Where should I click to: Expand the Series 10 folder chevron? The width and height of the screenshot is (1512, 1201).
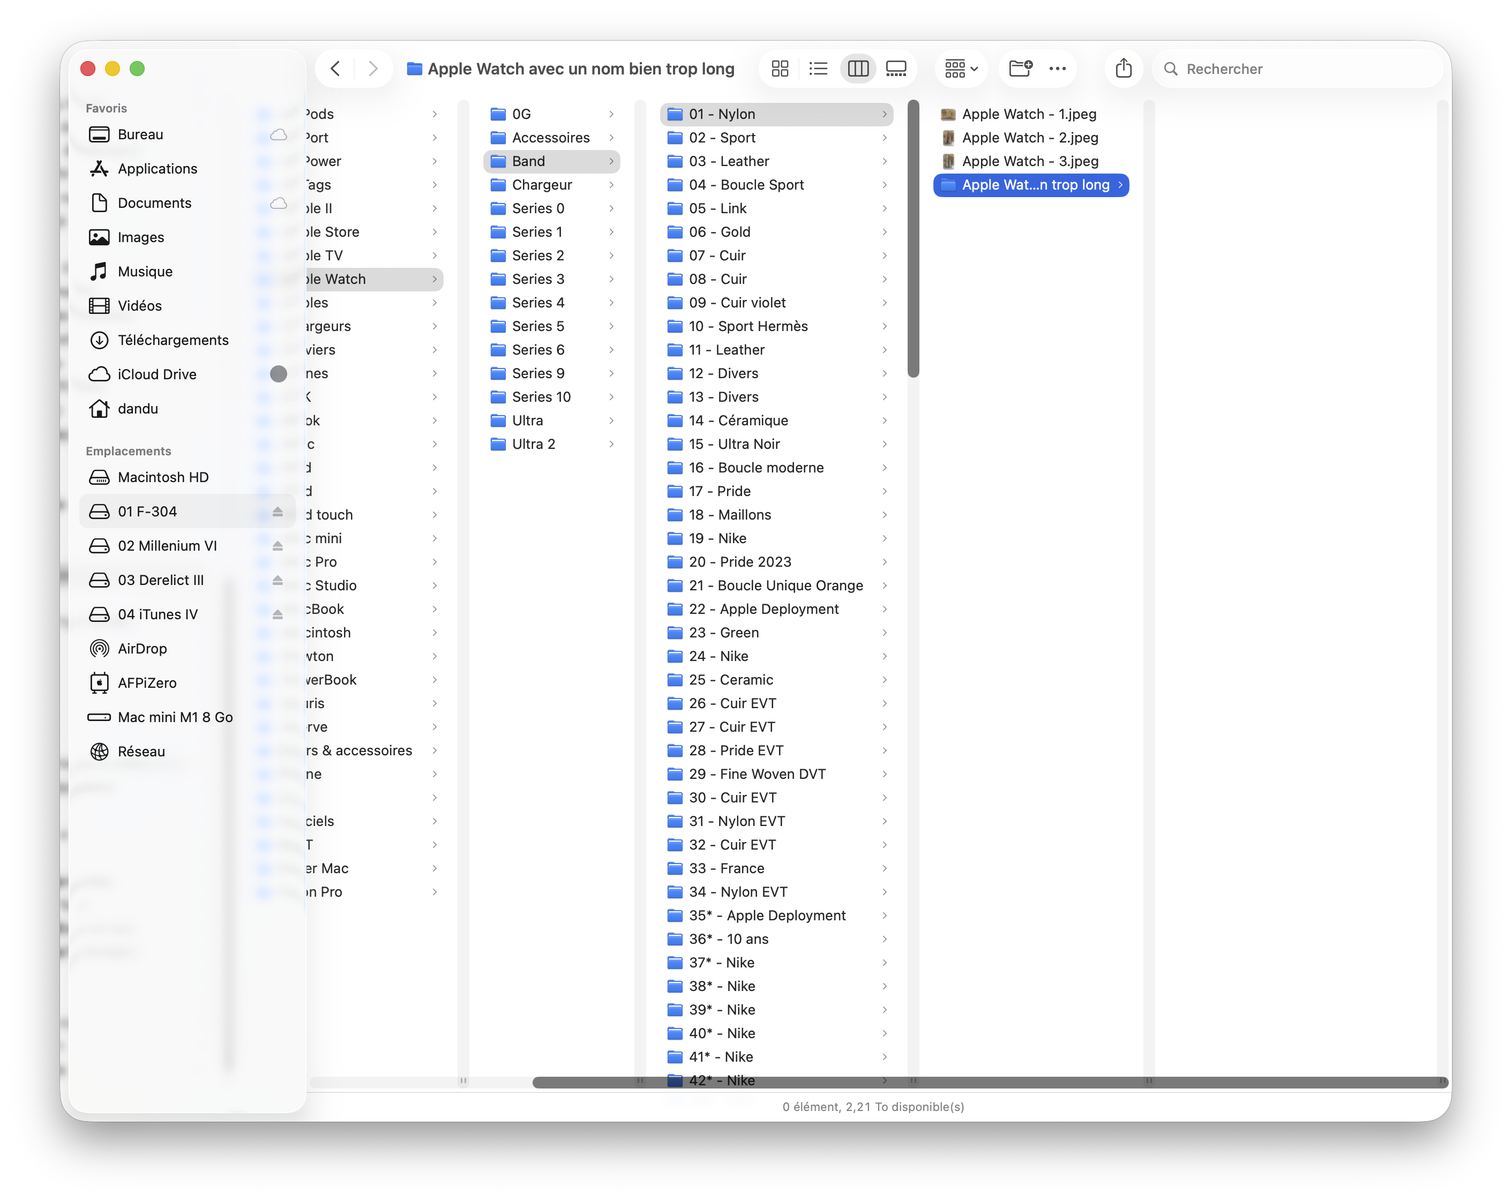pos(611,397)
